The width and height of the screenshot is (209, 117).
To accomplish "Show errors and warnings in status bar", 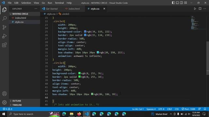I will 8,109.
